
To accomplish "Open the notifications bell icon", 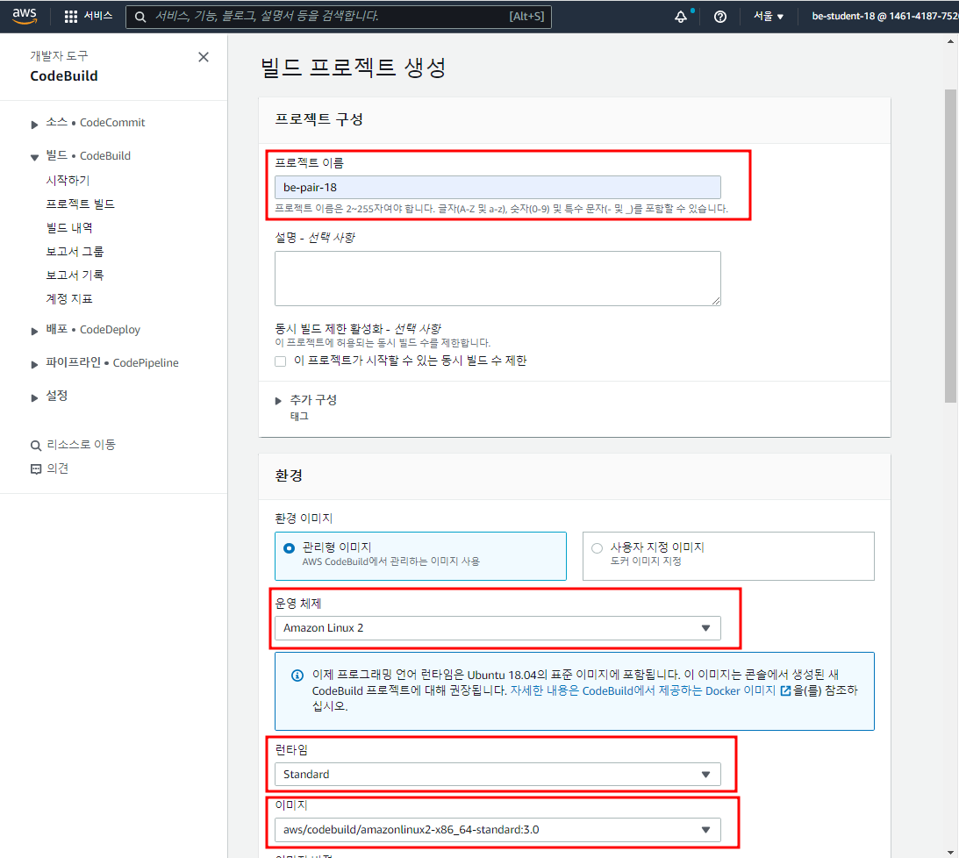I will pos(681,17).
